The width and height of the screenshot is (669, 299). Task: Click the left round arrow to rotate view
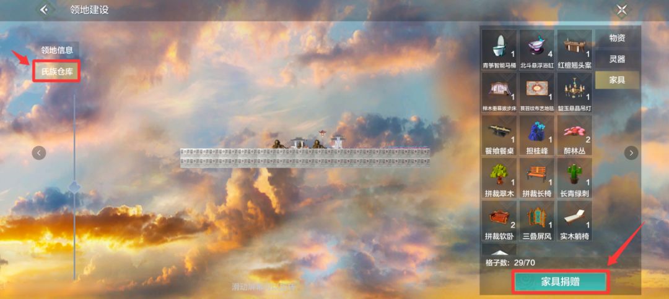[39, 153]
